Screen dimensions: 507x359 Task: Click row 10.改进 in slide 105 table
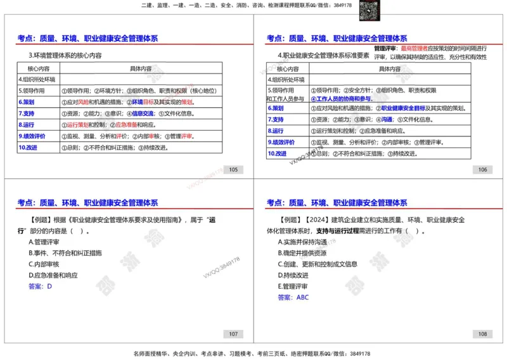click(x=120, y=147)
